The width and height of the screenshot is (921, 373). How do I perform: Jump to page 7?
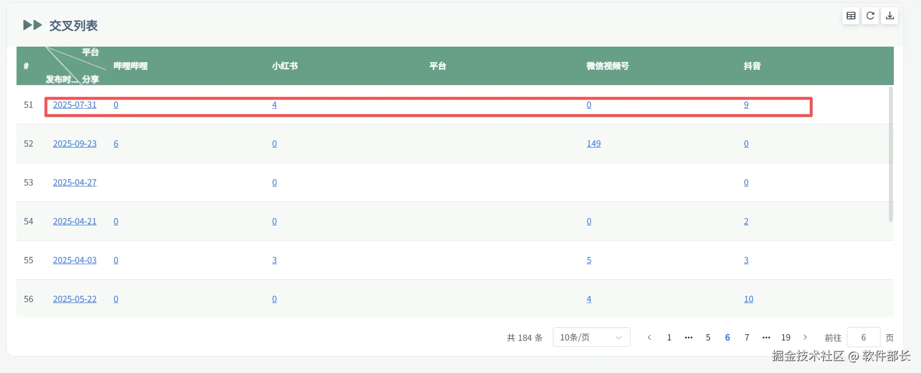click(x=747, y=337)
